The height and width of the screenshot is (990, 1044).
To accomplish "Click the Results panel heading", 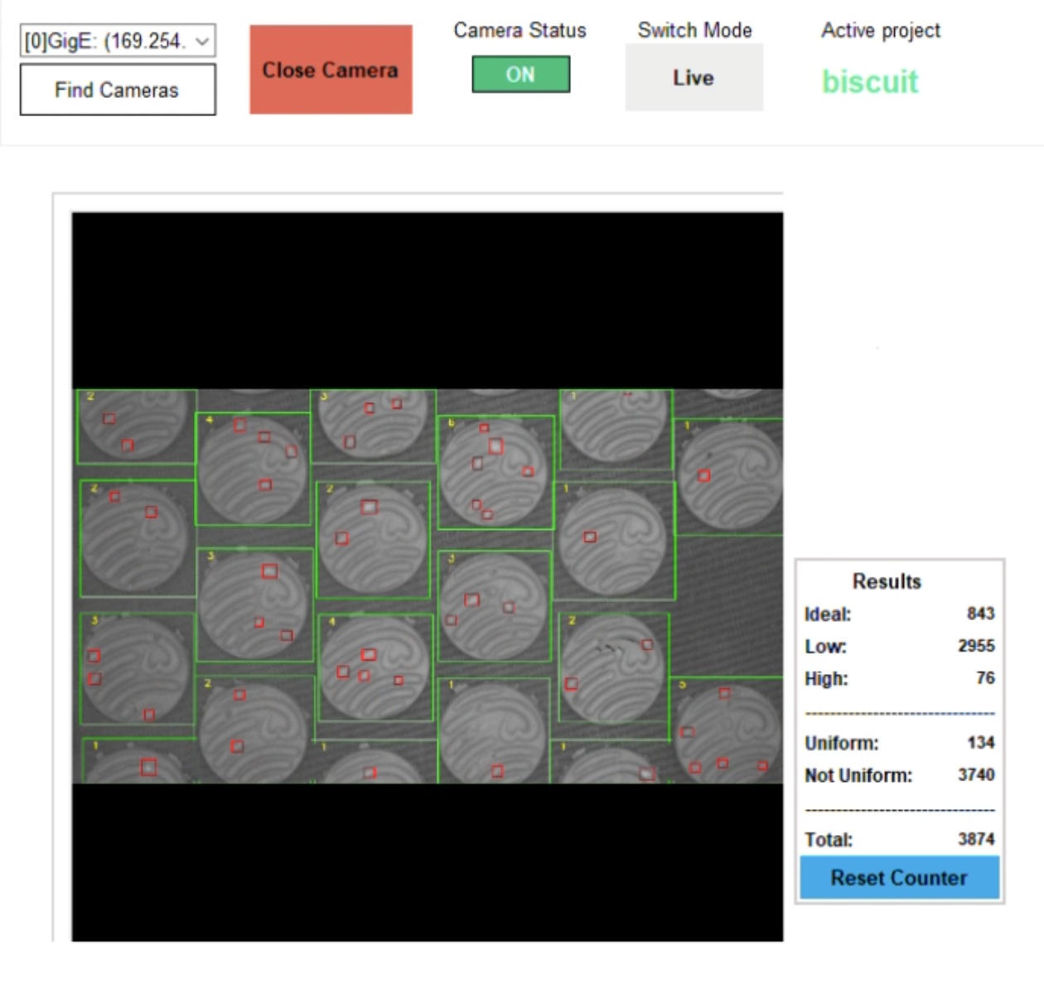I will (x=887, y=581).
